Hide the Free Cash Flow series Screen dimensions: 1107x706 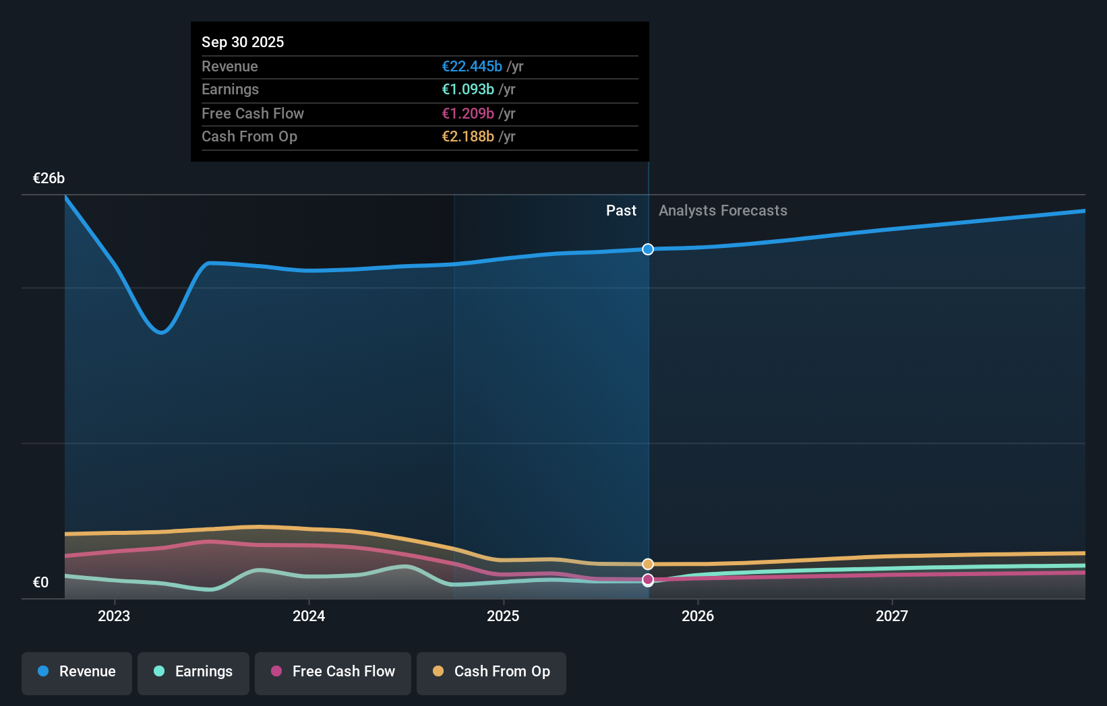(x=332, y=672)
